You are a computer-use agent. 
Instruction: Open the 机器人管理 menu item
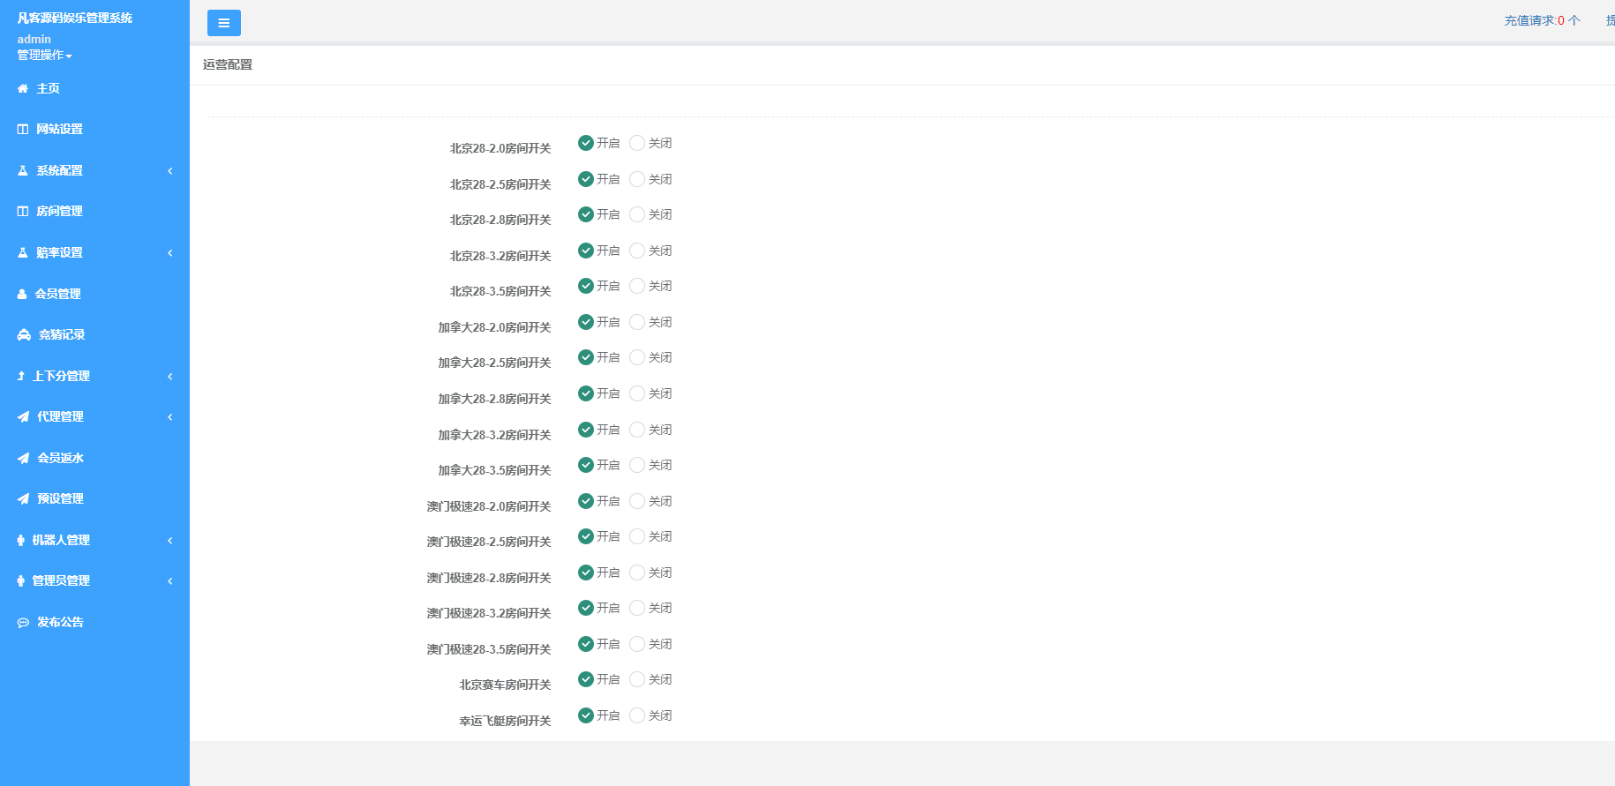pos(61,540)
